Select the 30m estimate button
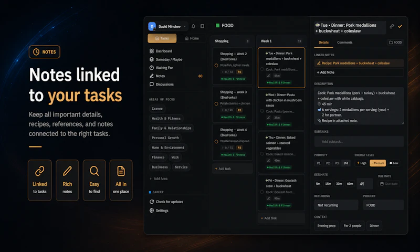 point(339,184)
